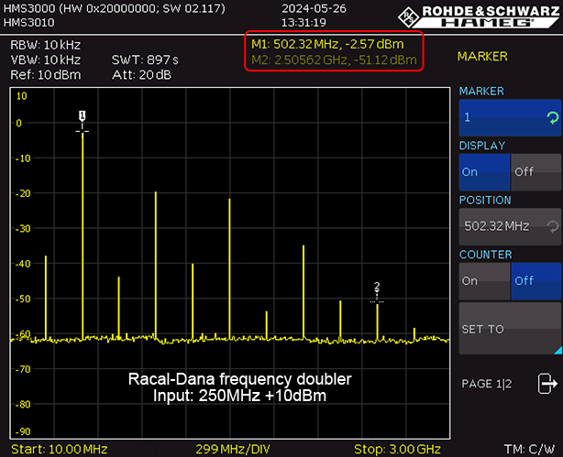Click the SWT: 897 s value
The width and height of the screenshot is (563, 457).
tap(145, 60)
